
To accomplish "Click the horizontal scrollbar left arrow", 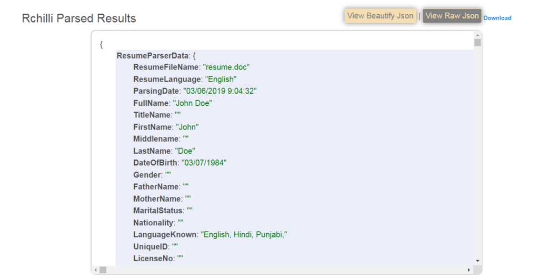I will (96, 270).
